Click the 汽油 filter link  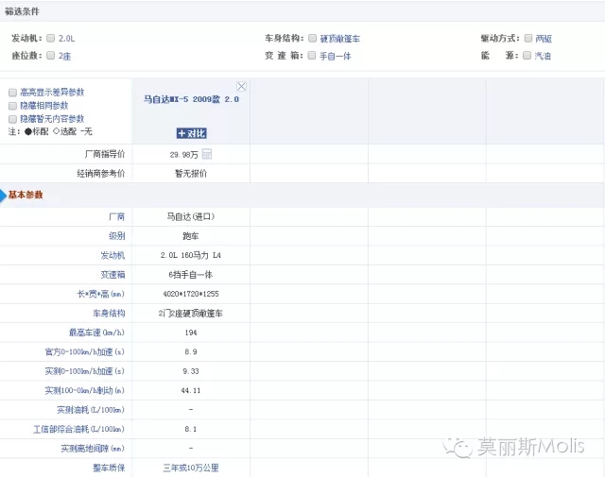(x=543, y=56)
